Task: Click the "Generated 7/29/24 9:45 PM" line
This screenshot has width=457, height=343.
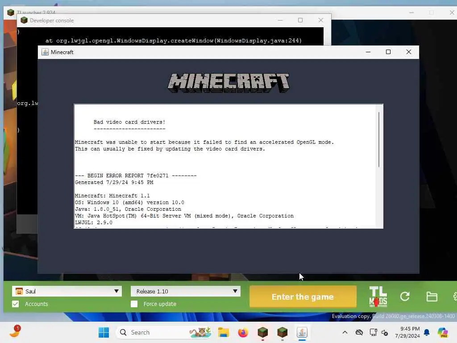Action: (x=114, y=182)
